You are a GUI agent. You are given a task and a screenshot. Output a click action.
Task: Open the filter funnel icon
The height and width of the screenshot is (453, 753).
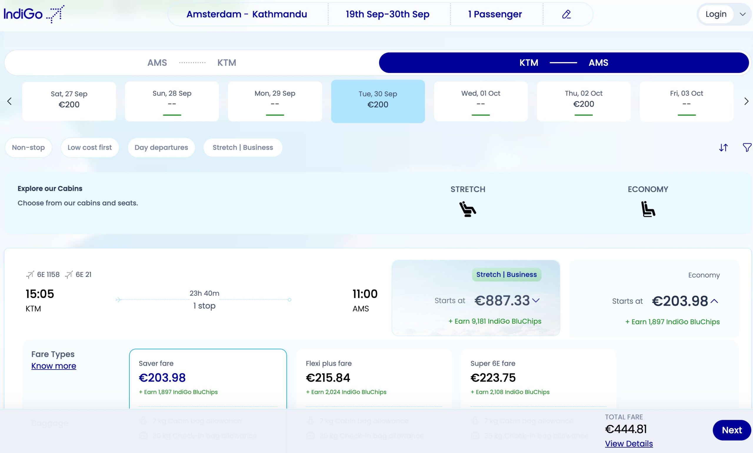pos(747,148)
